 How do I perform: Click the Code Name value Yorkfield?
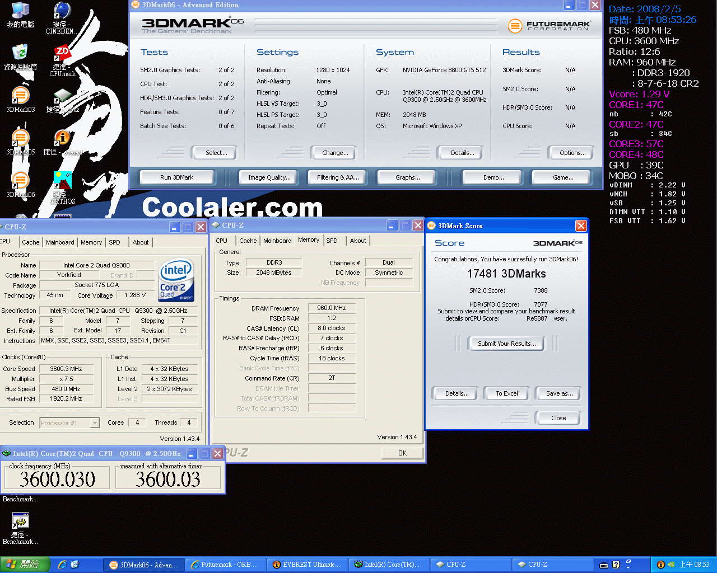(x=69, y=275)
